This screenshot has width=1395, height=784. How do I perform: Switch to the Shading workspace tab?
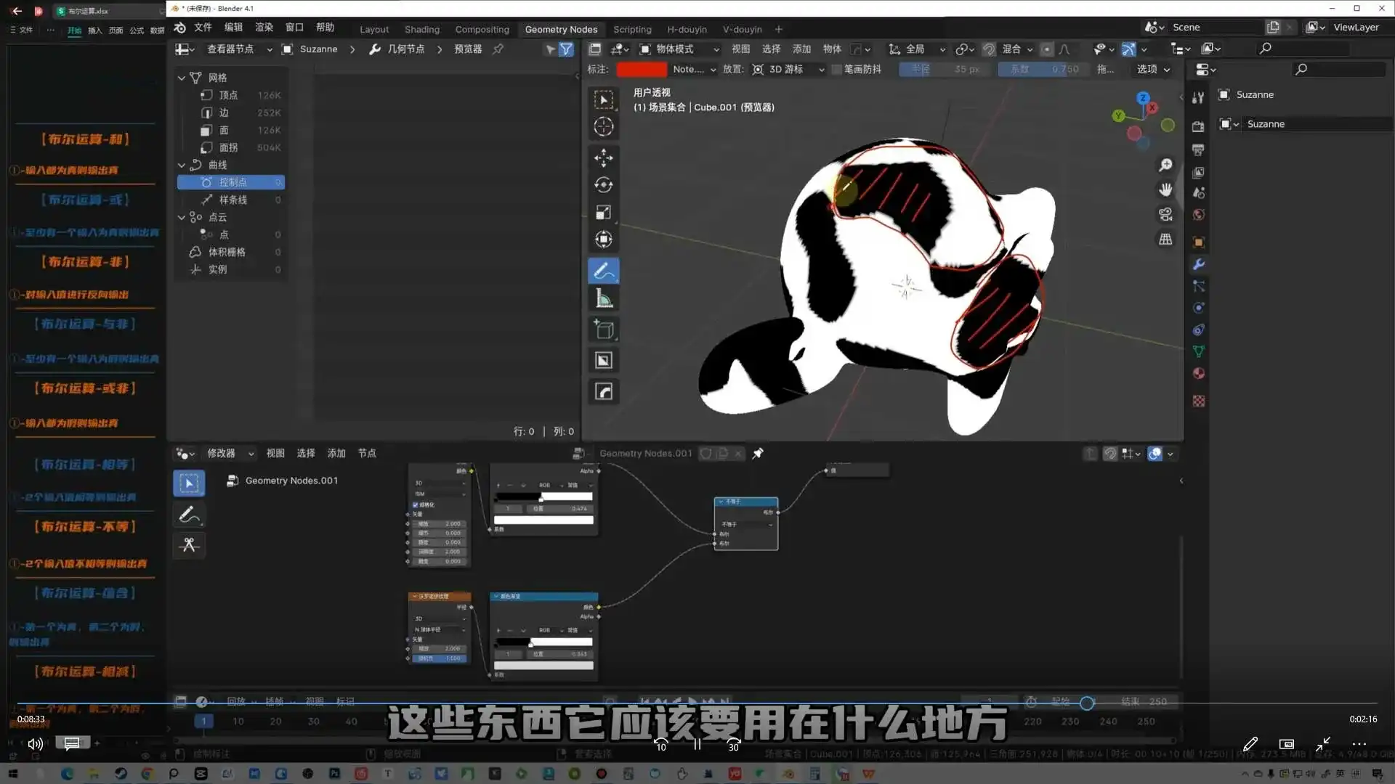pos(421,29)
